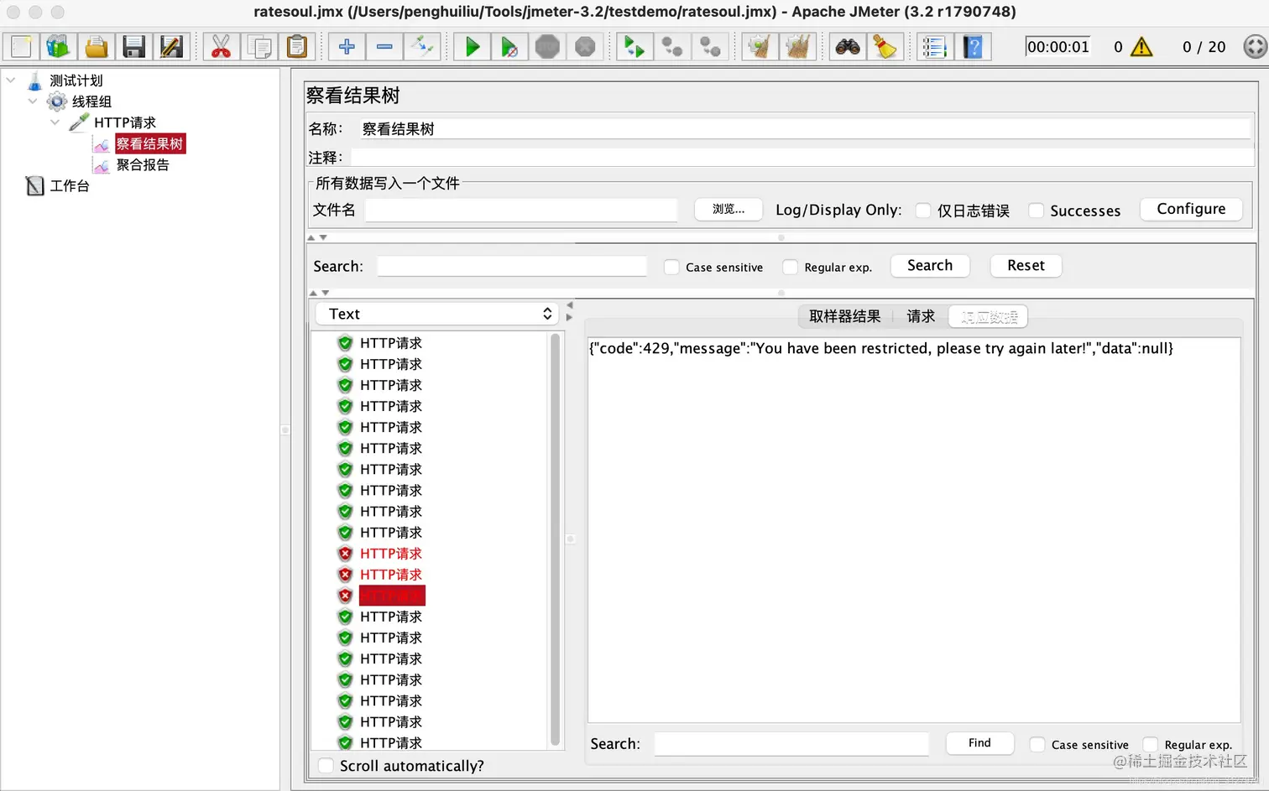Select 线程组 node in the tree

pyautogui.click(x=91, y=101)
